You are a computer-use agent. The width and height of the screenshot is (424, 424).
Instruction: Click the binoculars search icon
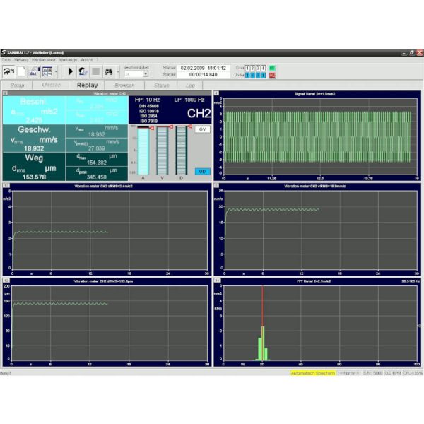pos(108,71)
